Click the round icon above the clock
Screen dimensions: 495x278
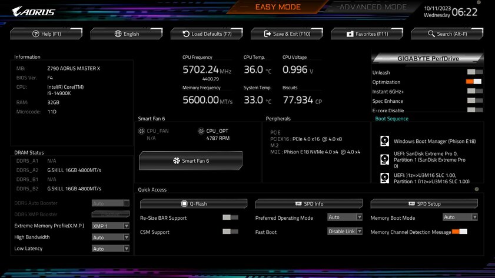479,2
